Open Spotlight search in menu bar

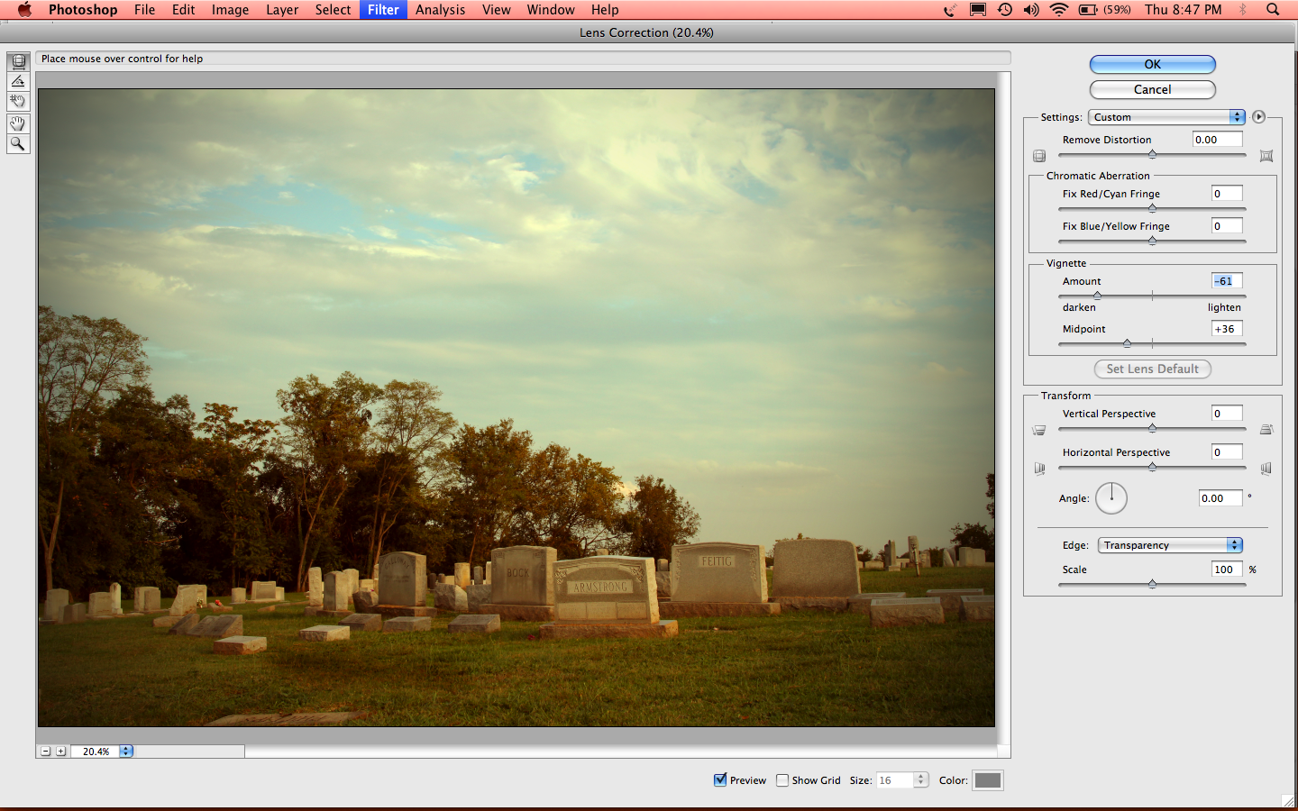(x=1273, y=10)
